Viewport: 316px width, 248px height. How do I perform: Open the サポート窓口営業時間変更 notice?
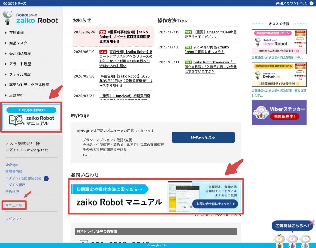point(125,37)
